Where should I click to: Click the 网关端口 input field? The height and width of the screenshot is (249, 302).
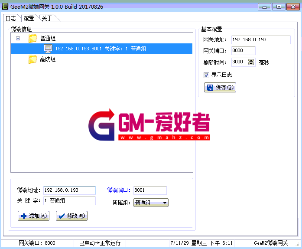(243, 50)
